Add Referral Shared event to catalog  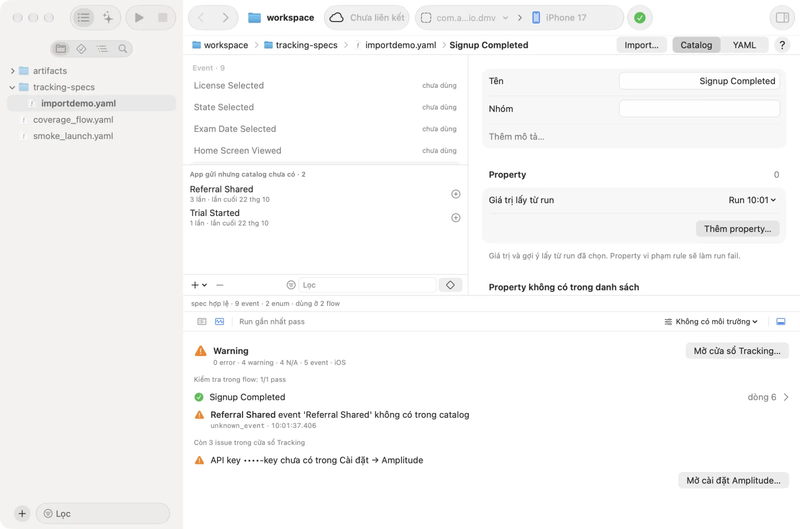(455, 194)
